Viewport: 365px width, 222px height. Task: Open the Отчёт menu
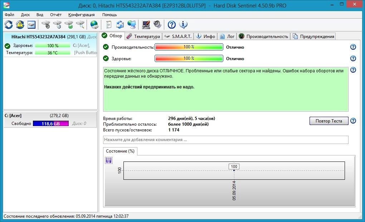pos(56,15)
